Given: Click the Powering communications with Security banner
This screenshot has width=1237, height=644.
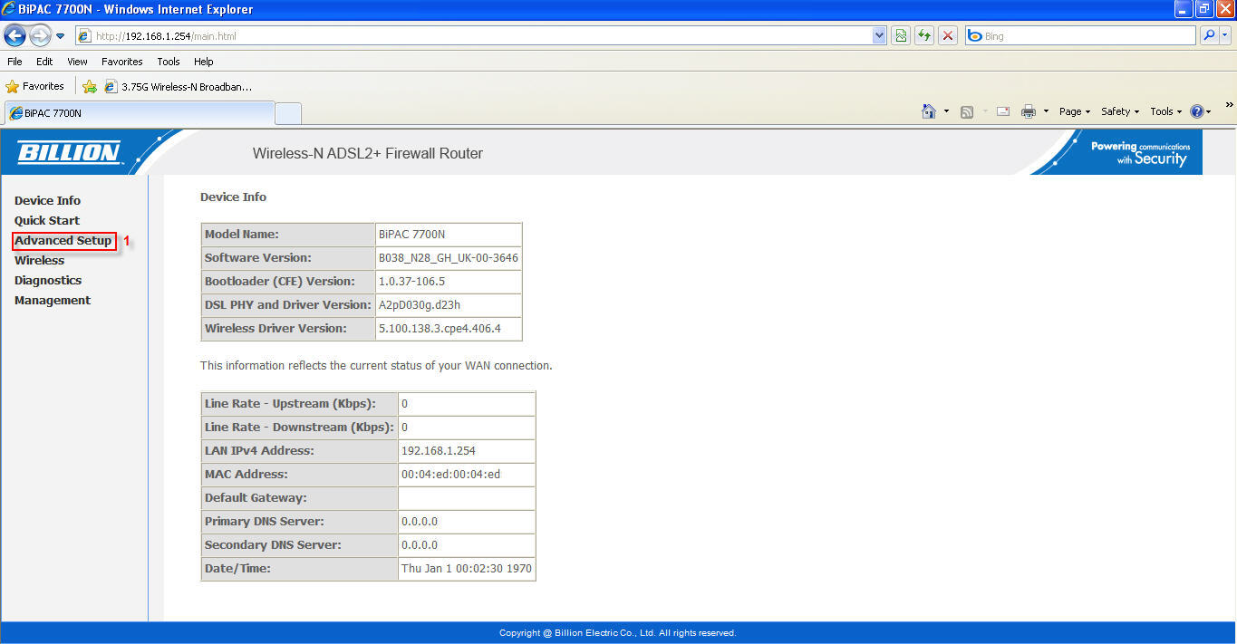Looking at the screenshot, I should pyautogui.click(x=1139, y=152).
